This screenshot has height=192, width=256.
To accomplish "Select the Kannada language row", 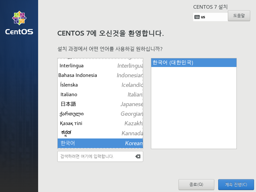I will click(x=100, y=133).
